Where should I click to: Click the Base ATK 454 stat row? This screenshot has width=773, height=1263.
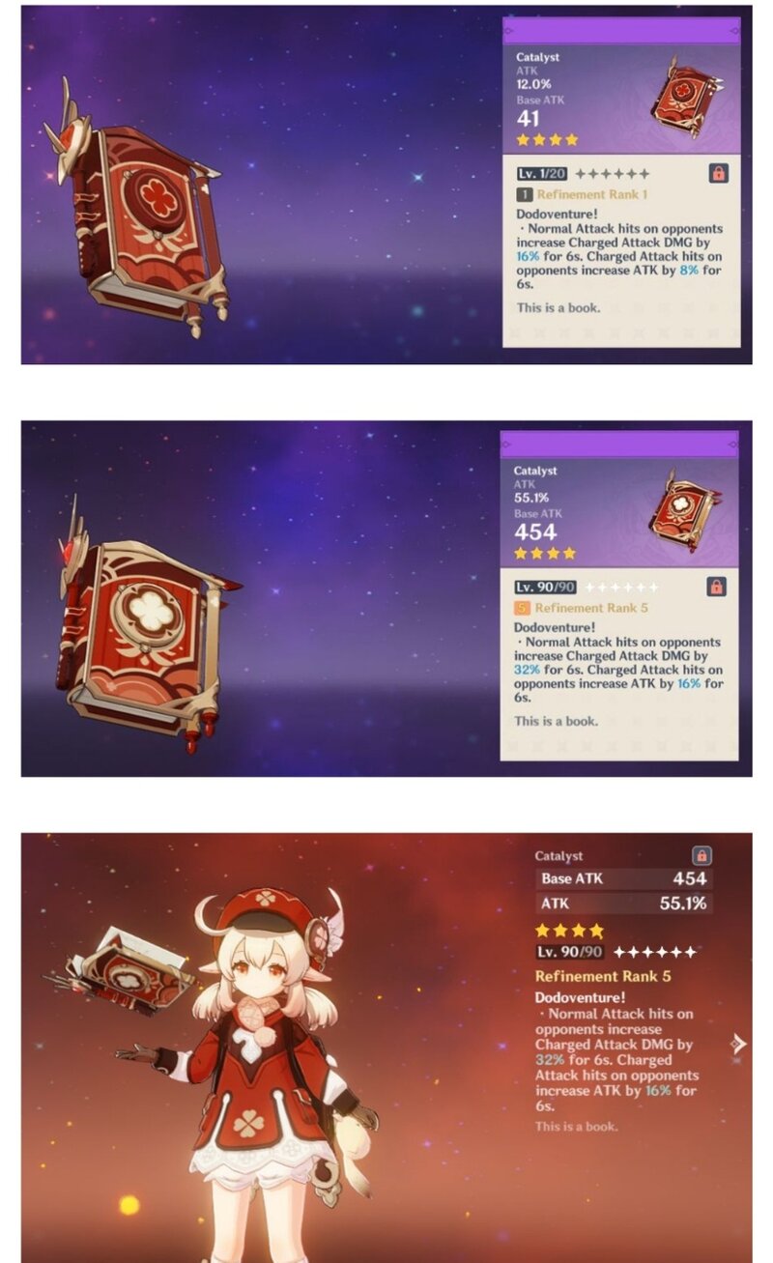click(623, 879)
